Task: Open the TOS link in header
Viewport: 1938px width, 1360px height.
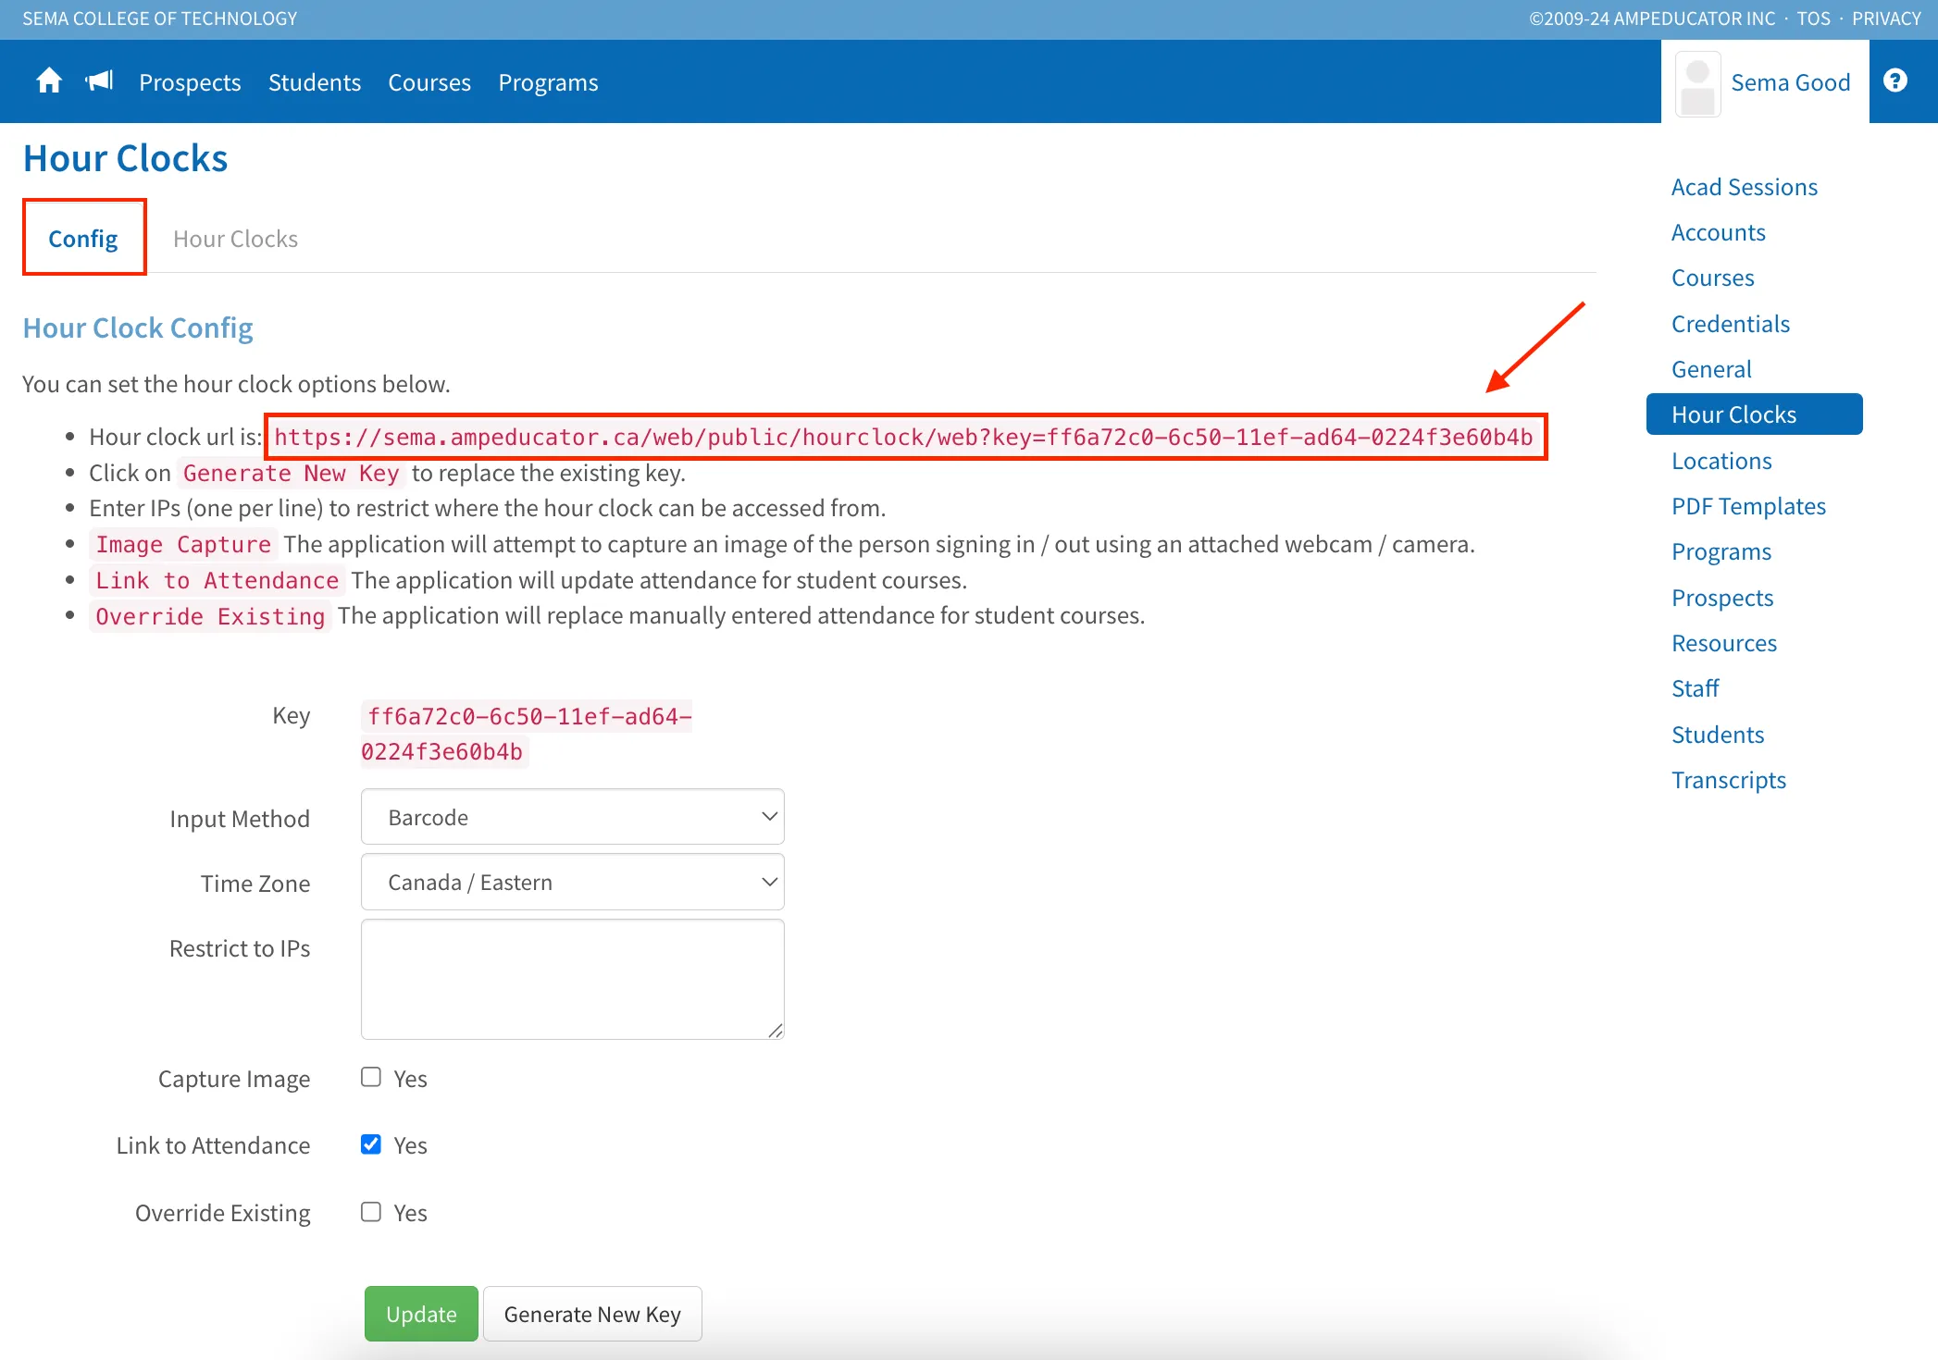Action: [x=1813, y=19]
